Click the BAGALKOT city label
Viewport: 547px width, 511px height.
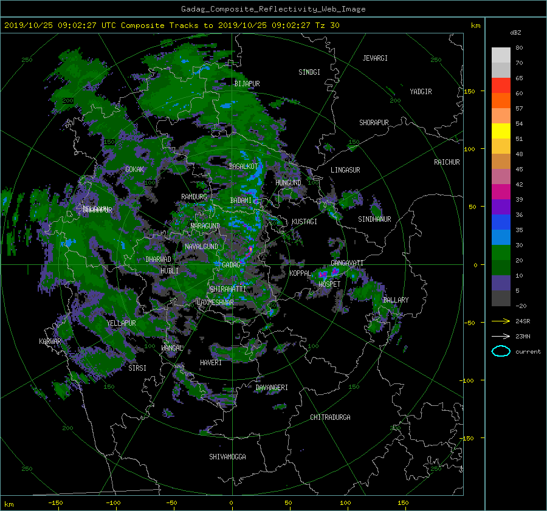pyautogui.click(x=243, y=166)
